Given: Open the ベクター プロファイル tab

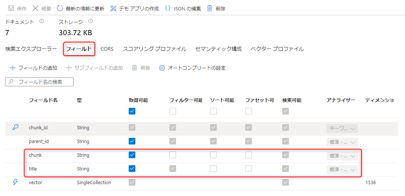Looking at the screenshot, I should coord(277,49).
